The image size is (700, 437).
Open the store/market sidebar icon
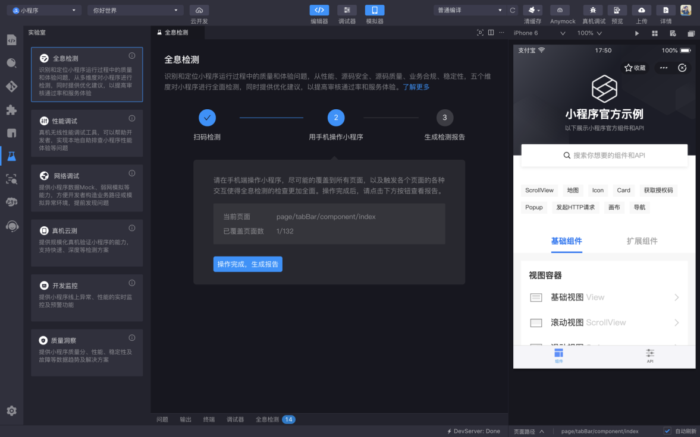point(12,133)
